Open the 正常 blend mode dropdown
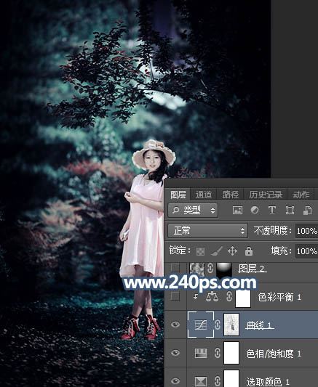 click(207, 231)
